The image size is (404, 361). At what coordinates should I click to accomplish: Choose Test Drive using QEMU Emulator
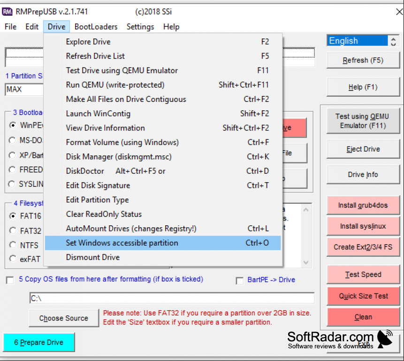(163, 70)
